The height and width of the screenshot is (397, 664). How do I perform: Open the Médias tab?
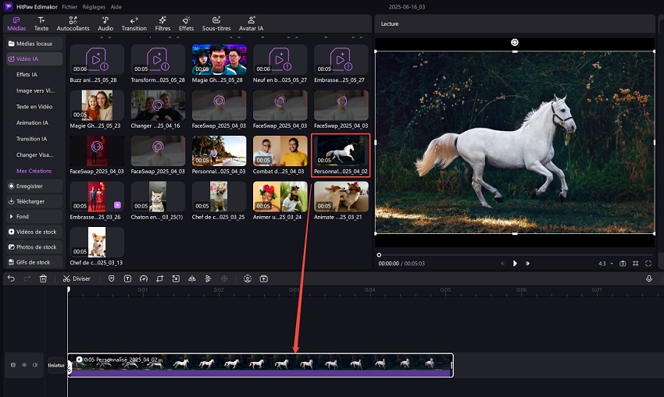(16, 23)
